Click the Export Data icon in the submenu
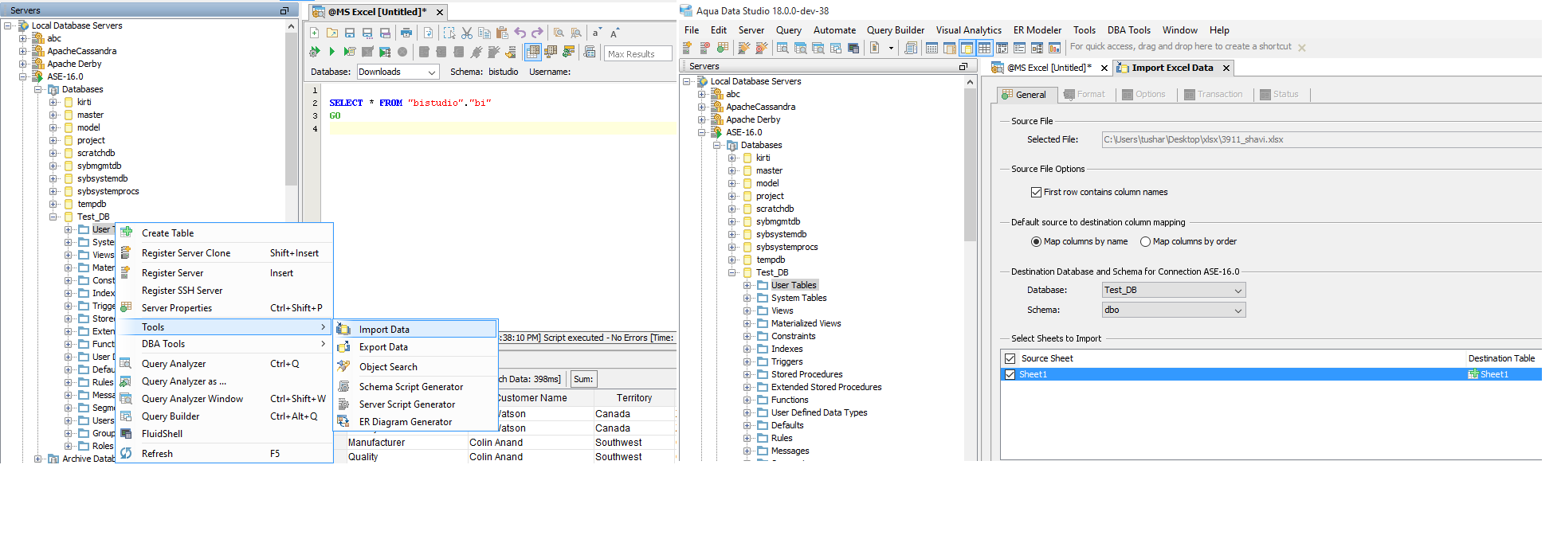The height and width of the screenshot is (543, 1565). pyautogui.click(x=343, y=346)
